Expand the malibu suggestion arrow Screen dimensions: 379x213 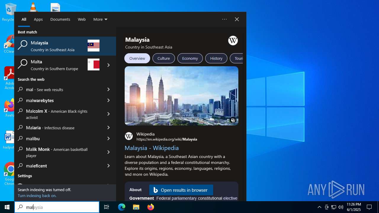[x=108, y=138]
